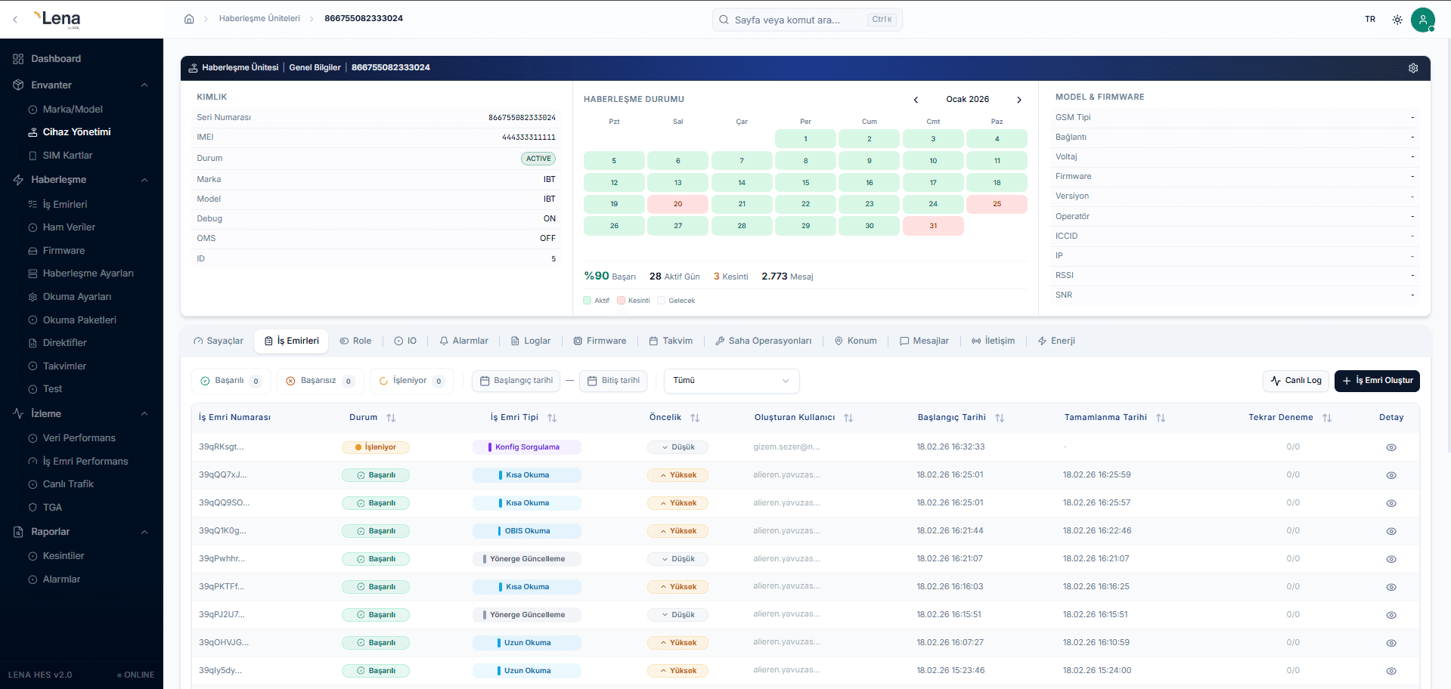Go to previous month in calendar
The image size is (1451, 689).
tap(916, 100)
